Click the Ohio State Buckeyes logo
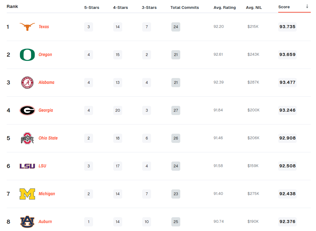Viewport: 316px width, 231px height. (x=27, y=138)
